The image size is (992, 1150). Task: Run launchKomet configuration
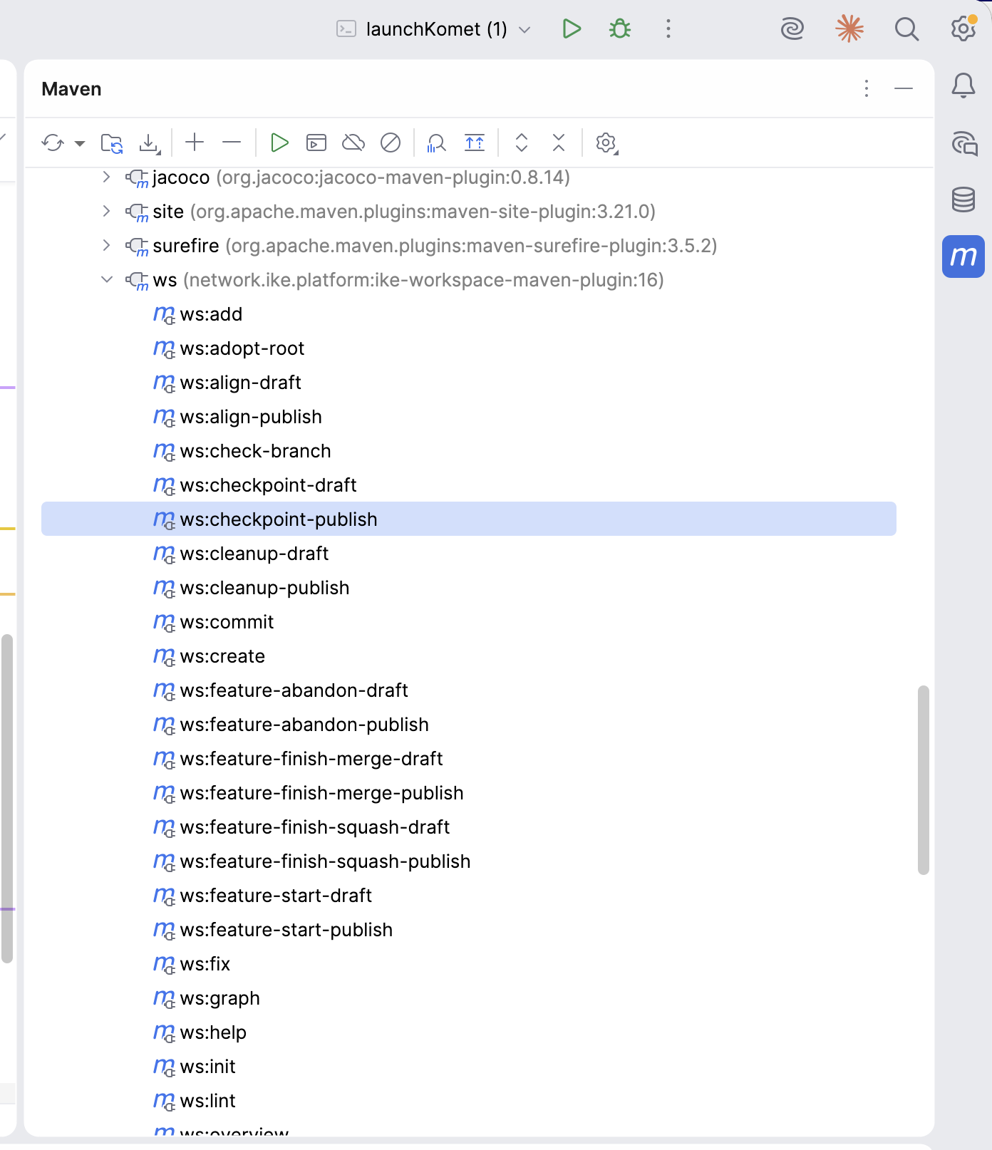(572, 29)
